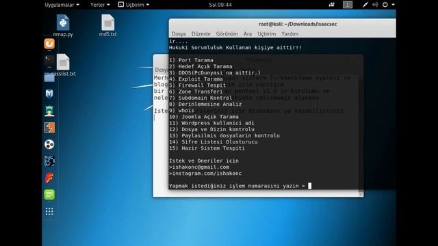This screenshot has height=246, width=438.
Task: Click text 'Hukuki Sorumluluk Kullanan kişiye aittir!!'
Action: (x=235, y=47)
